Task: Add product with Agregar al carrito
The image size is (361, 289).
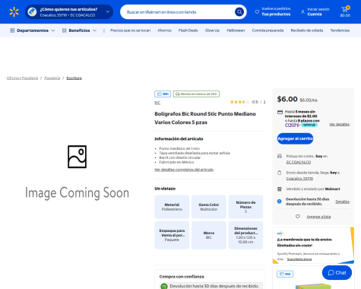Action: tap(295, 138)
